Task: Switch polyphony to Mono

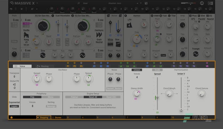Action: tap(50, 97)
